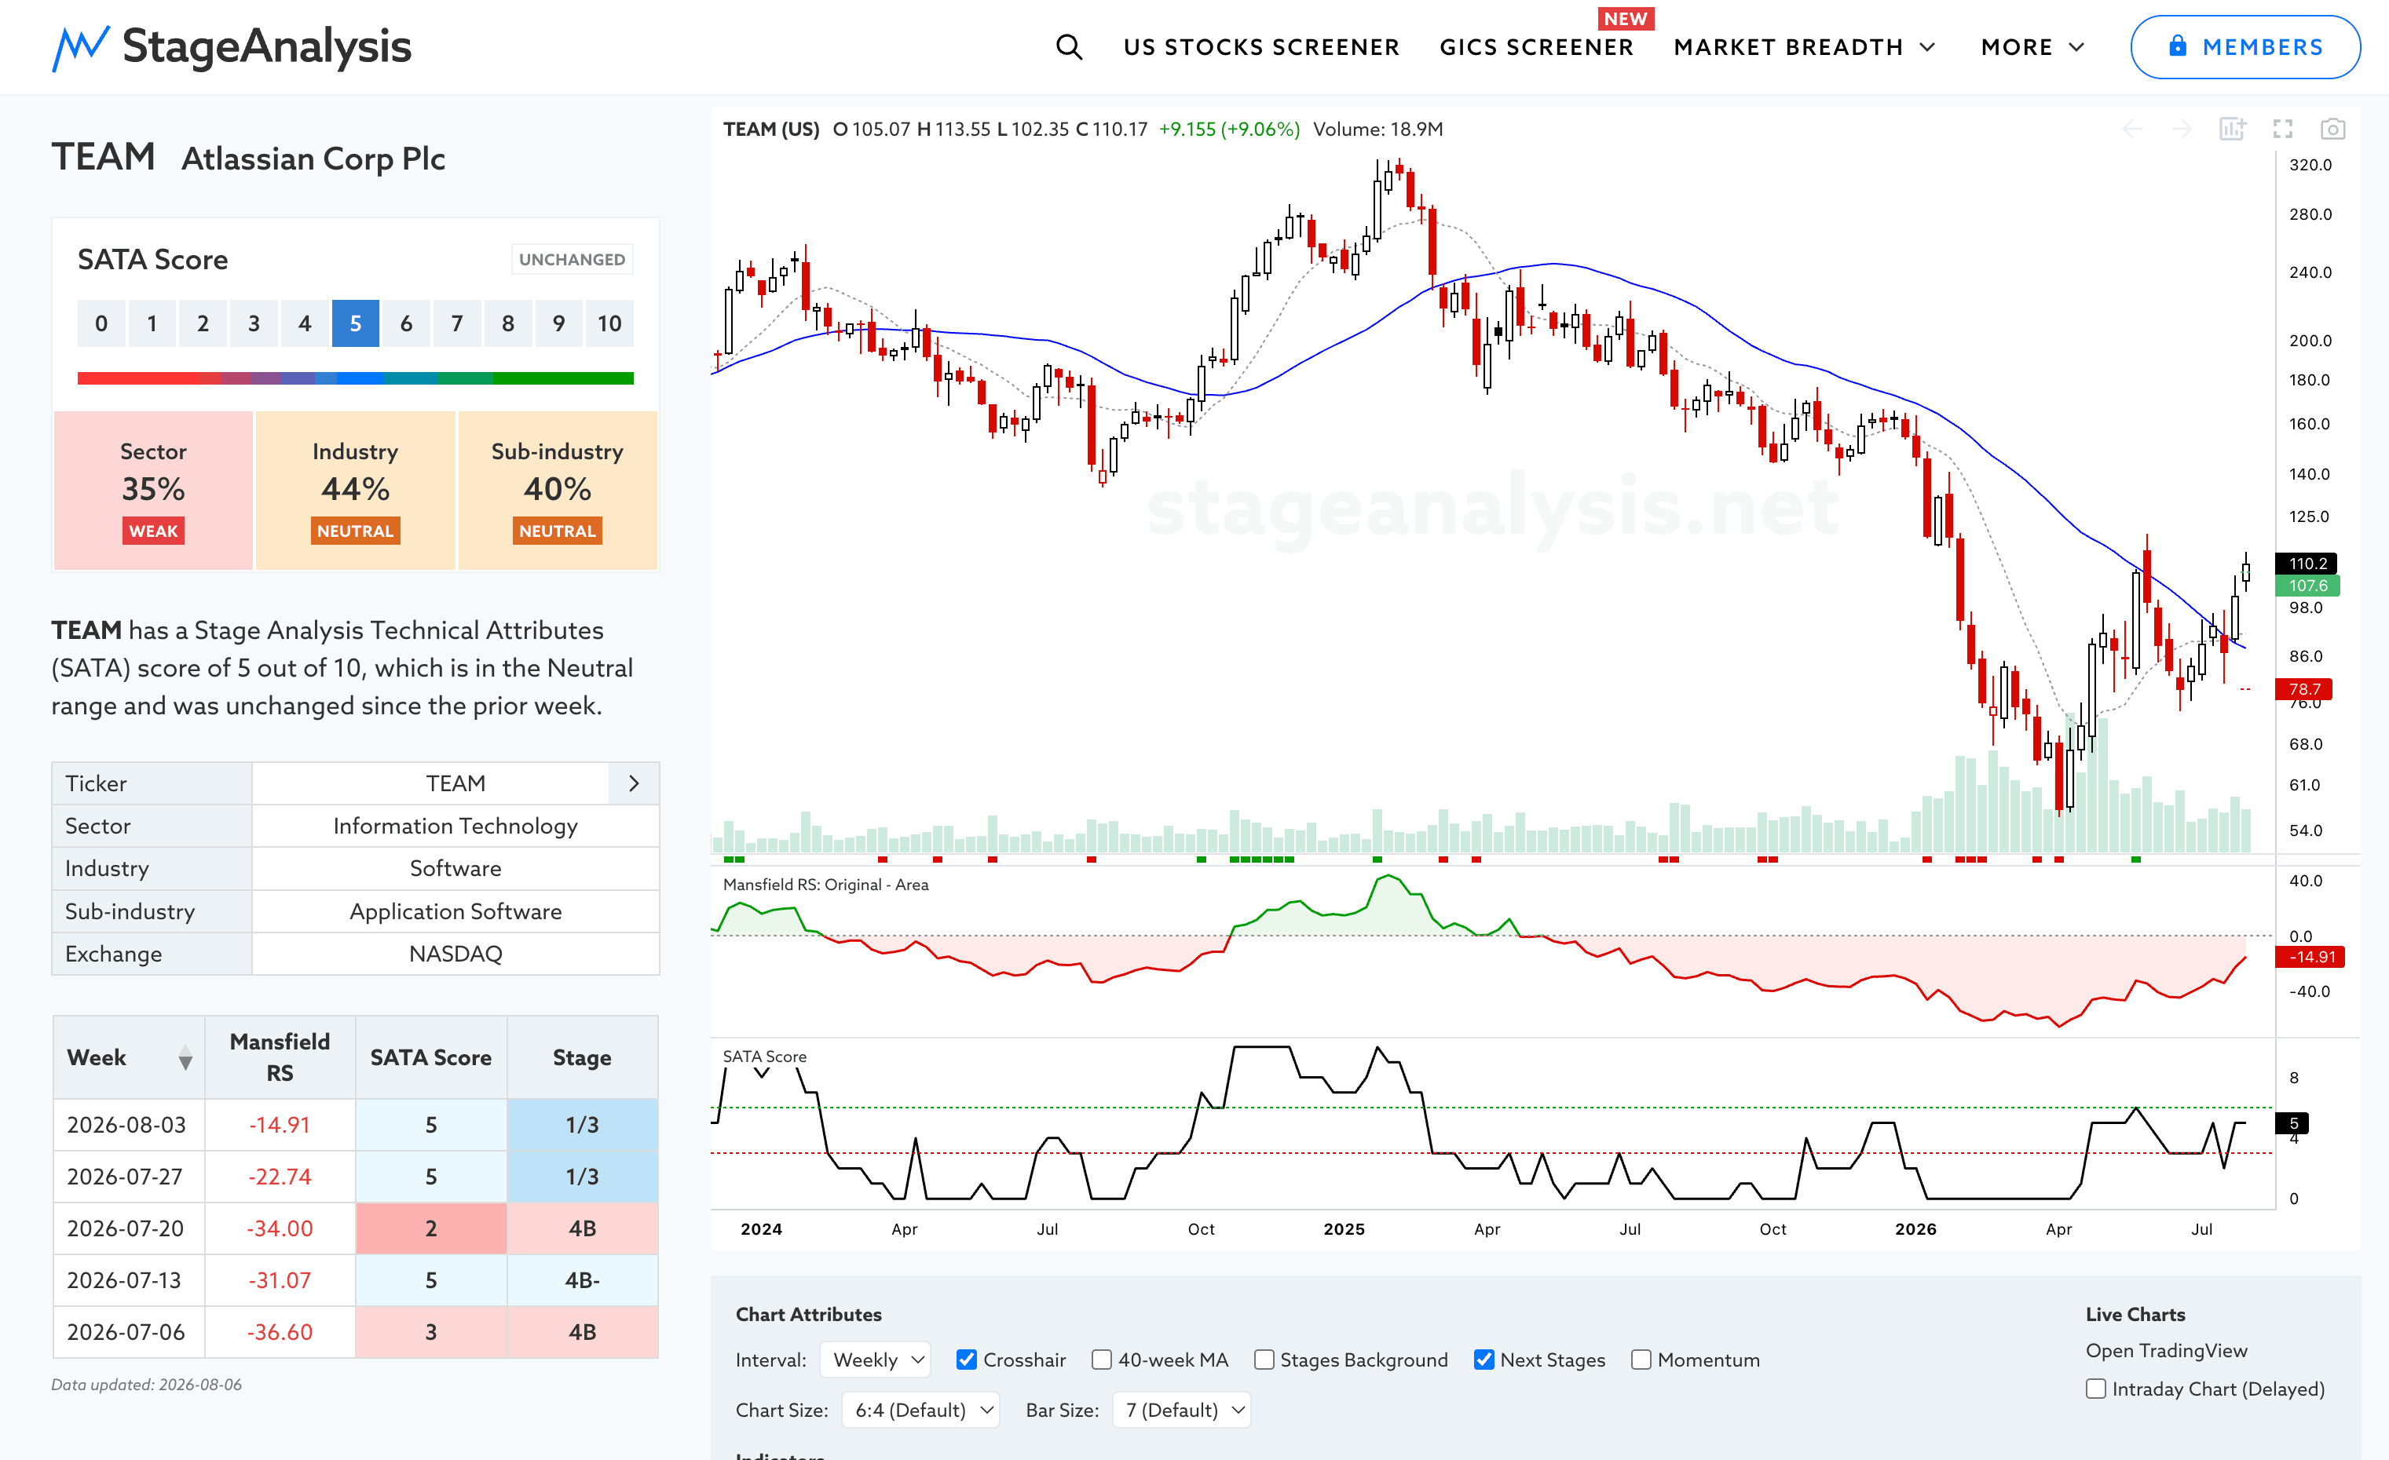Viewport: 2389px width, 1460px height.
Task: Click the SATA score 10 box
Action: pyautogui.click(x=609, y=323)
